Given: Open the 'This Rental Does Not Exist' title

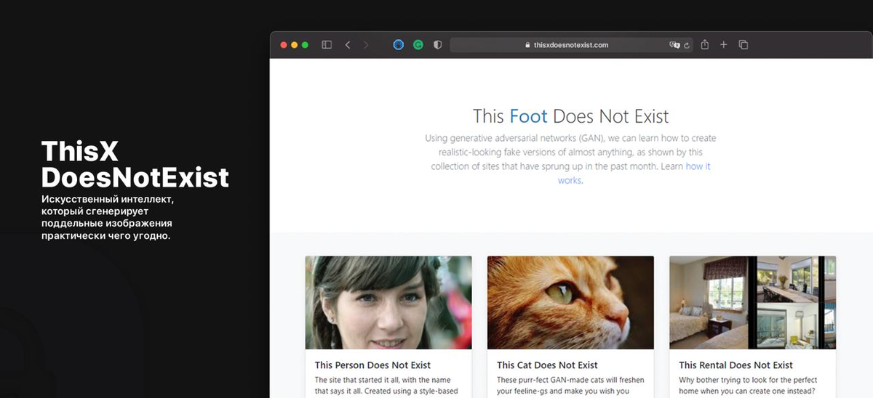Looking at the screenshot, I should click(736, 365).
